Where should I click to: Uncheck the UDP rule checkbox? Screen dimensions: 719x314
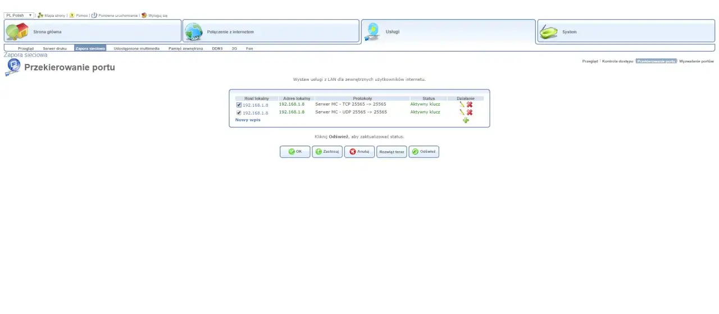point(239,113)
